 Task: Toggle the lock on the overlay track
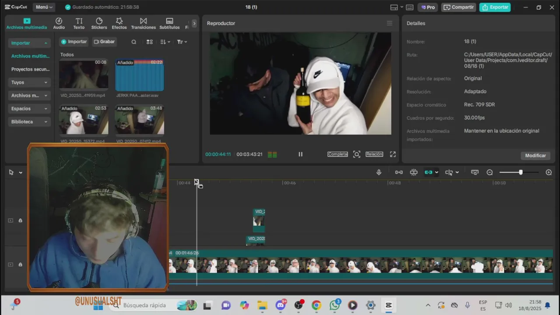point(20,220)
